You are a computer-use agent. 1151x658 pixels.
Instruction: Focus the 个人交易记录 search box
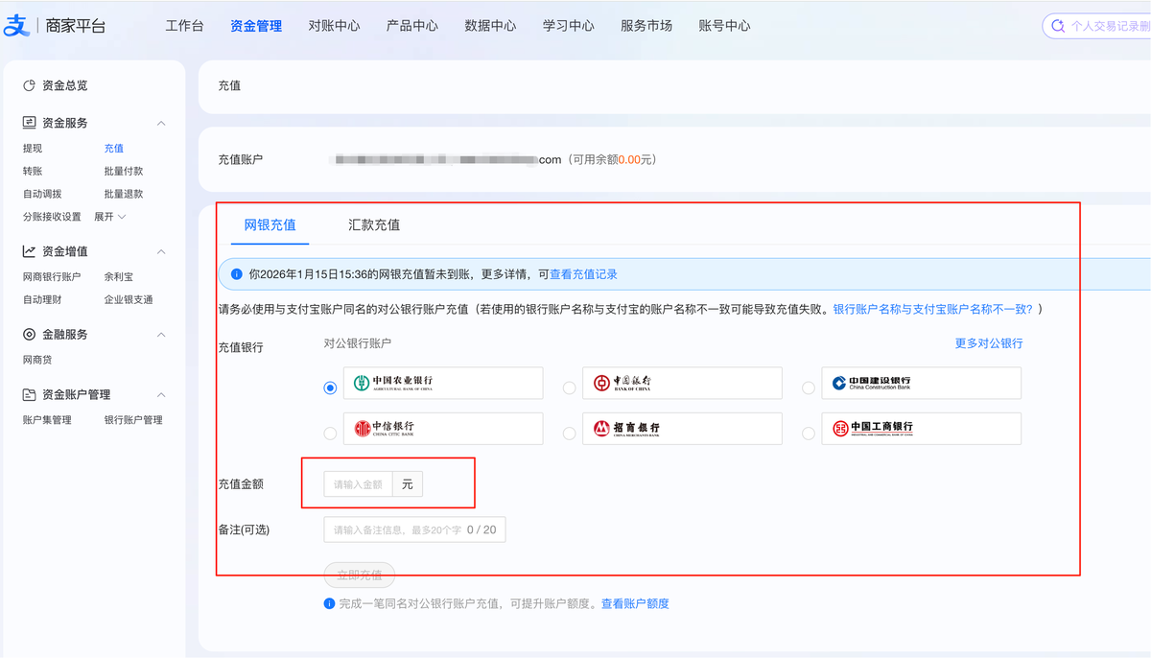1097,26
